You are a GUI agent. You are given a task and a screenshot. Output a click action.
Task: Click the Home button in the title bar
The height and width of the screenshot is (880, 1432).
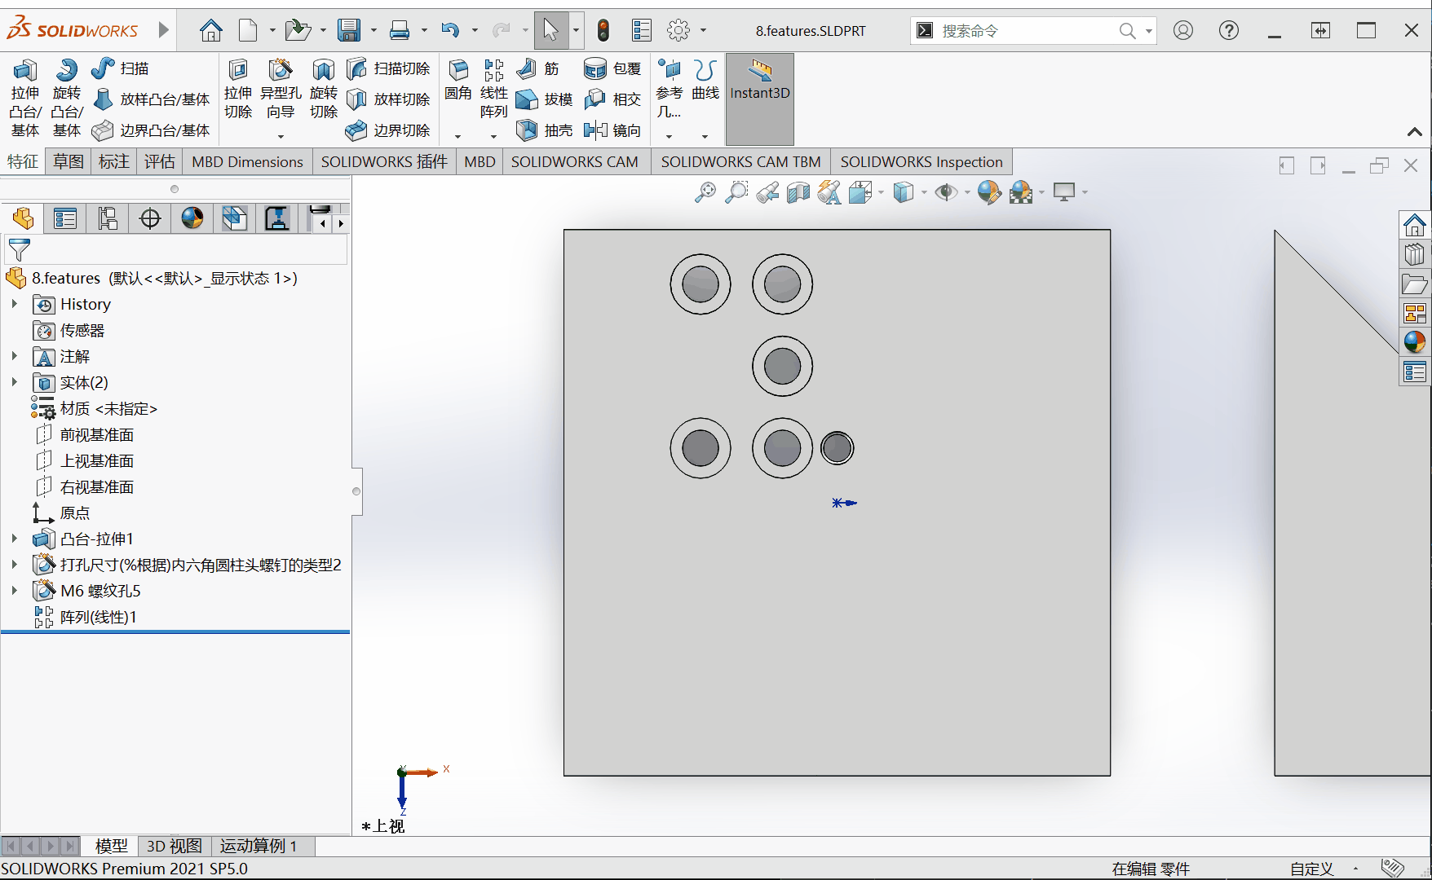click(211, 31)
